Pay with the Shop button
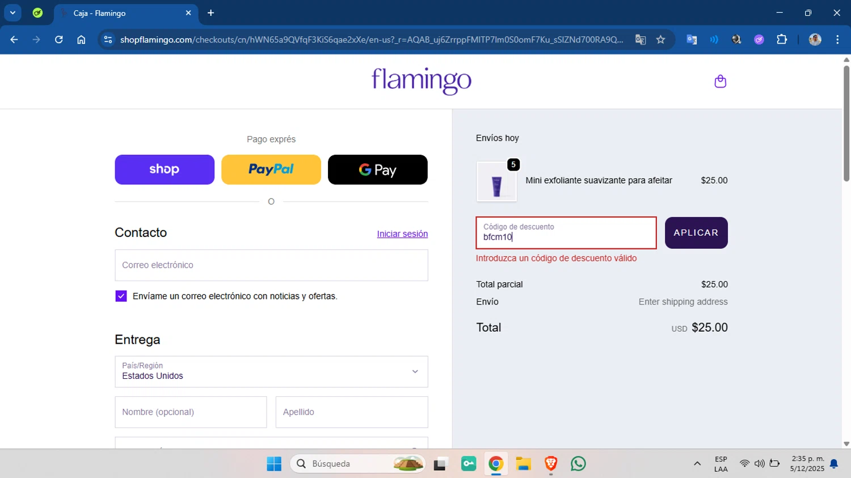This screenshot has height=478, width=851. pyautogui.click(x=165, y=170)
